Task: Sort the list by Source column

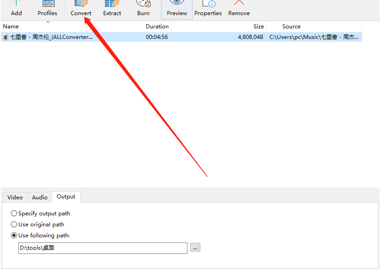Action: tap(314, 27)
